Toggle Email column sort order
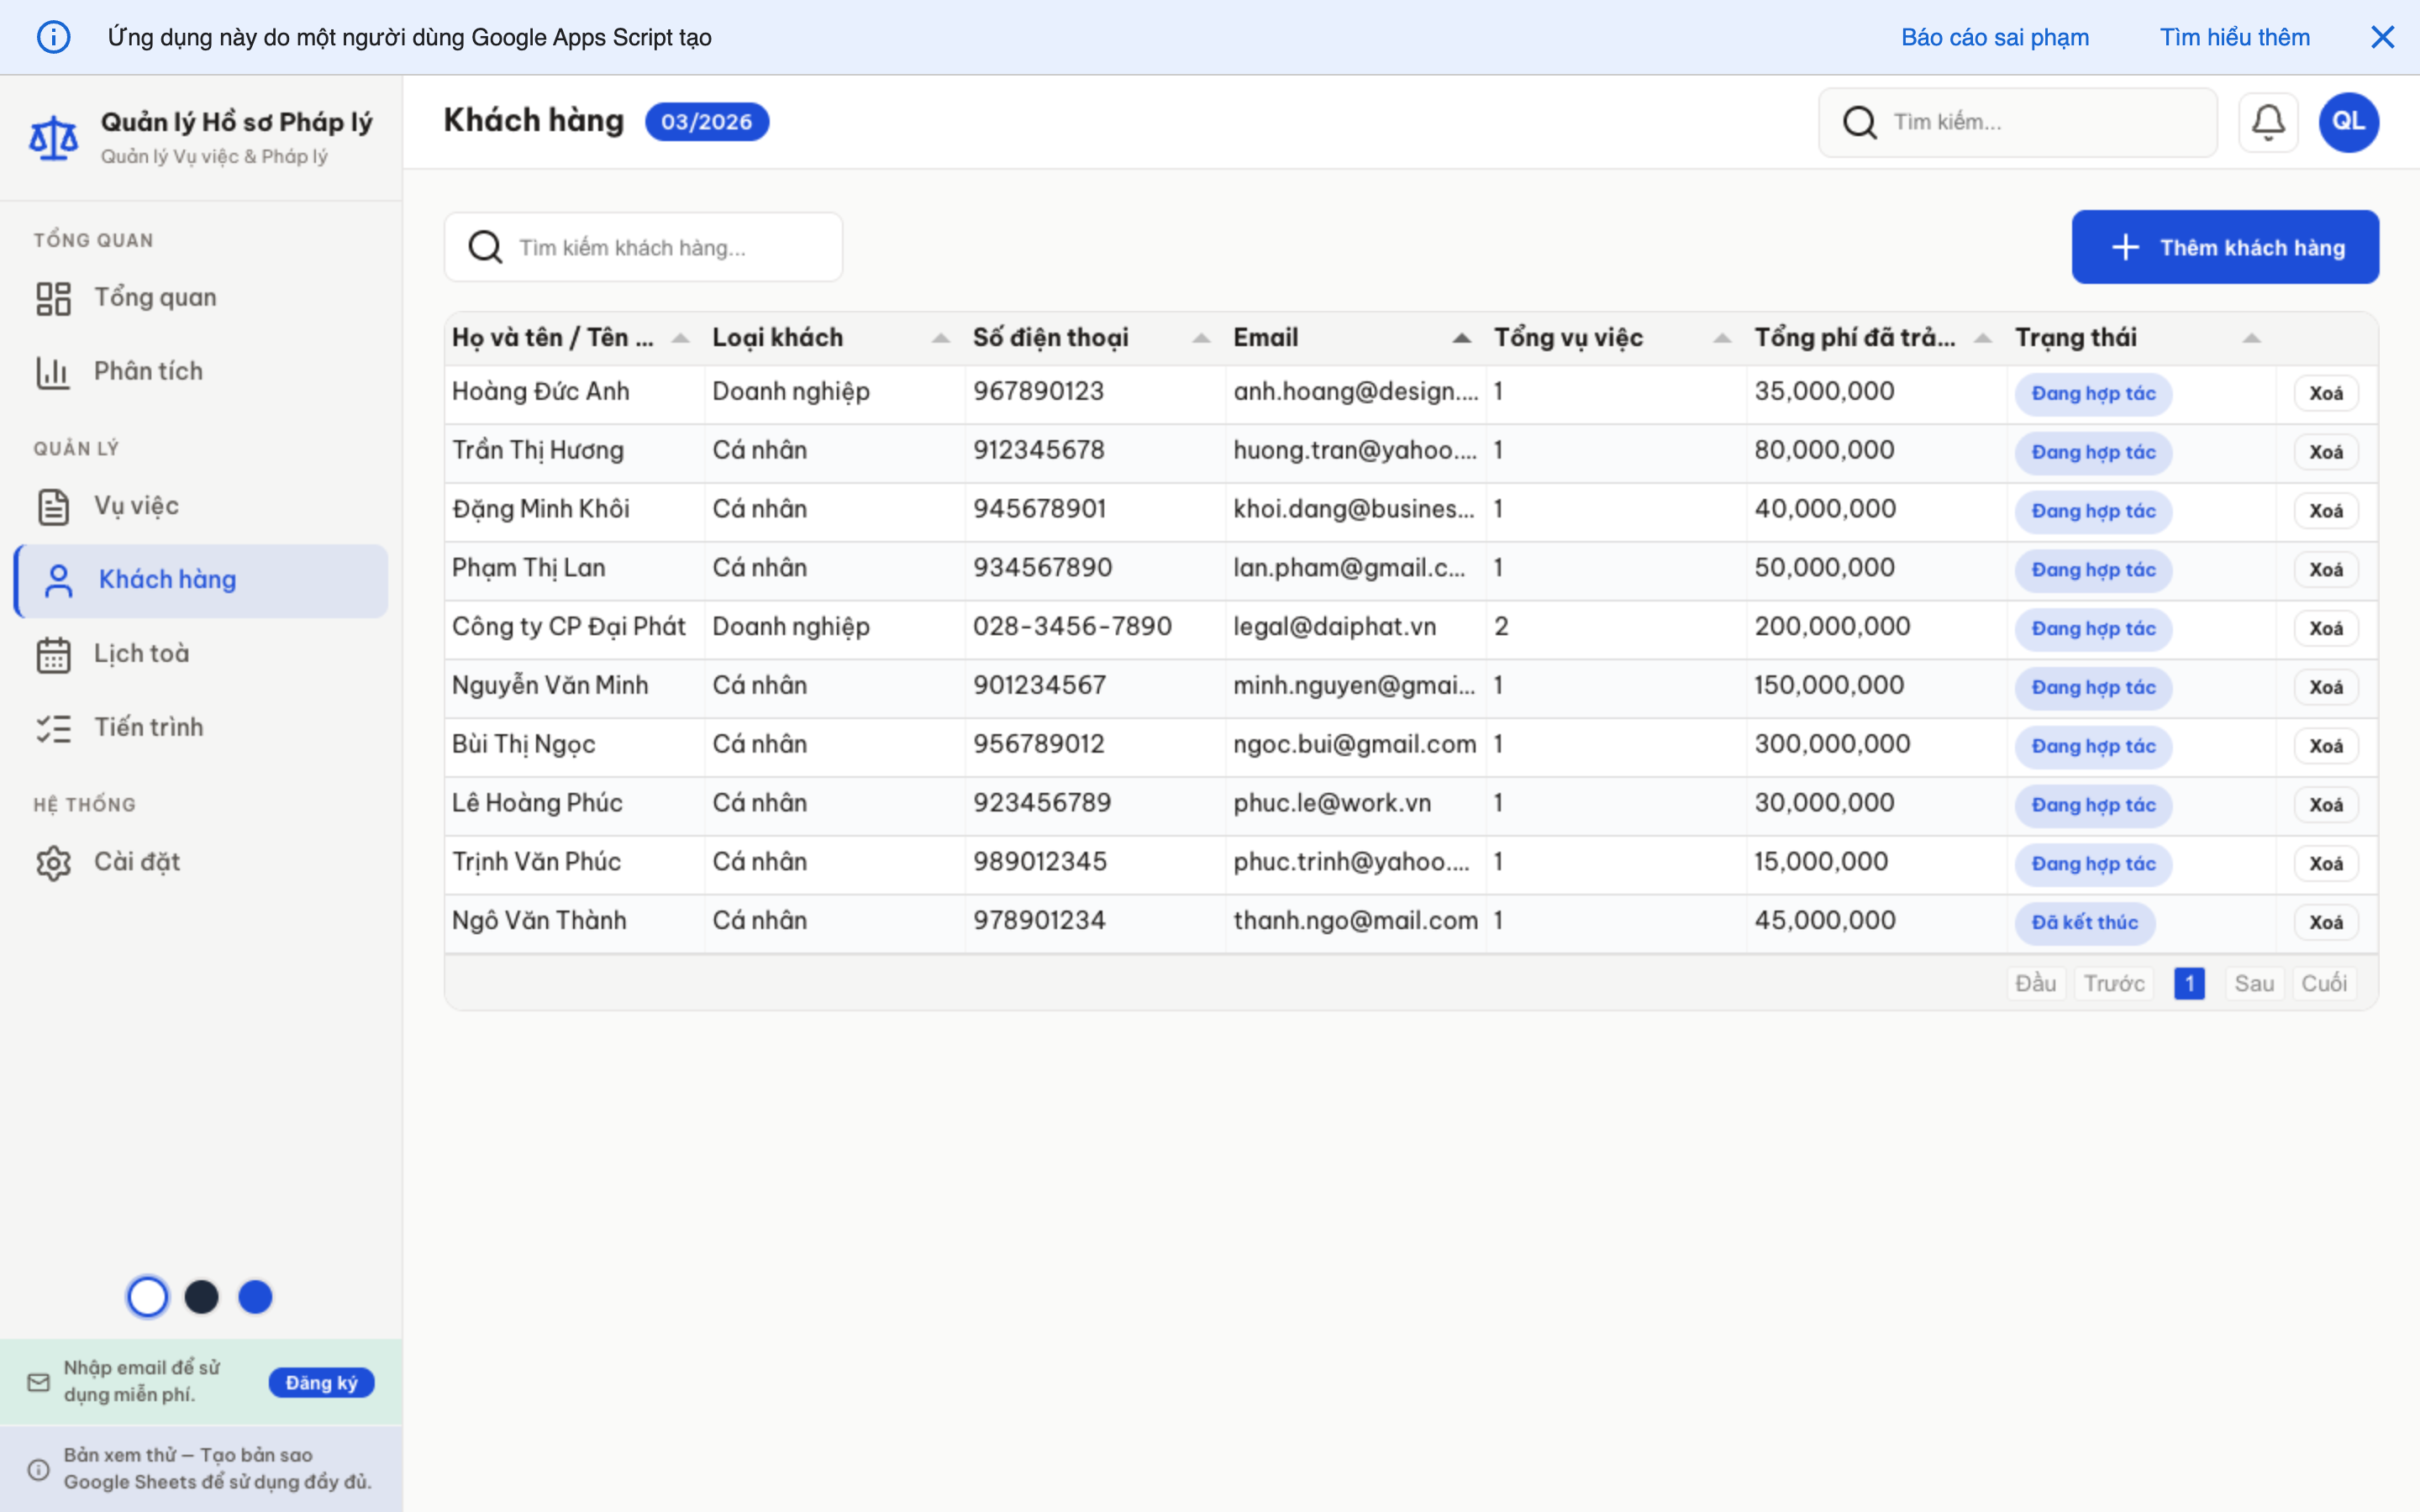This screenshot has height=1512, width=2420. click(1461, 337)
